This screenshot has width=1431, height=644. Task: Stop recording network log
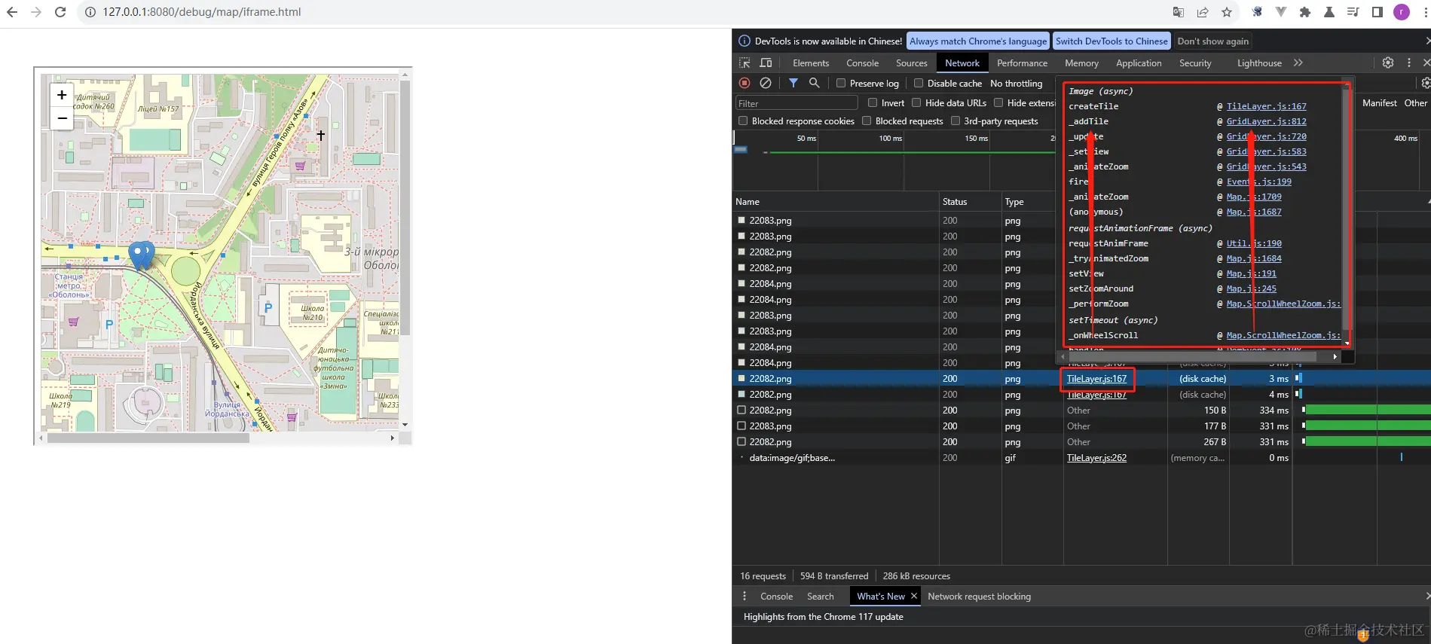[x=745, y=83]
